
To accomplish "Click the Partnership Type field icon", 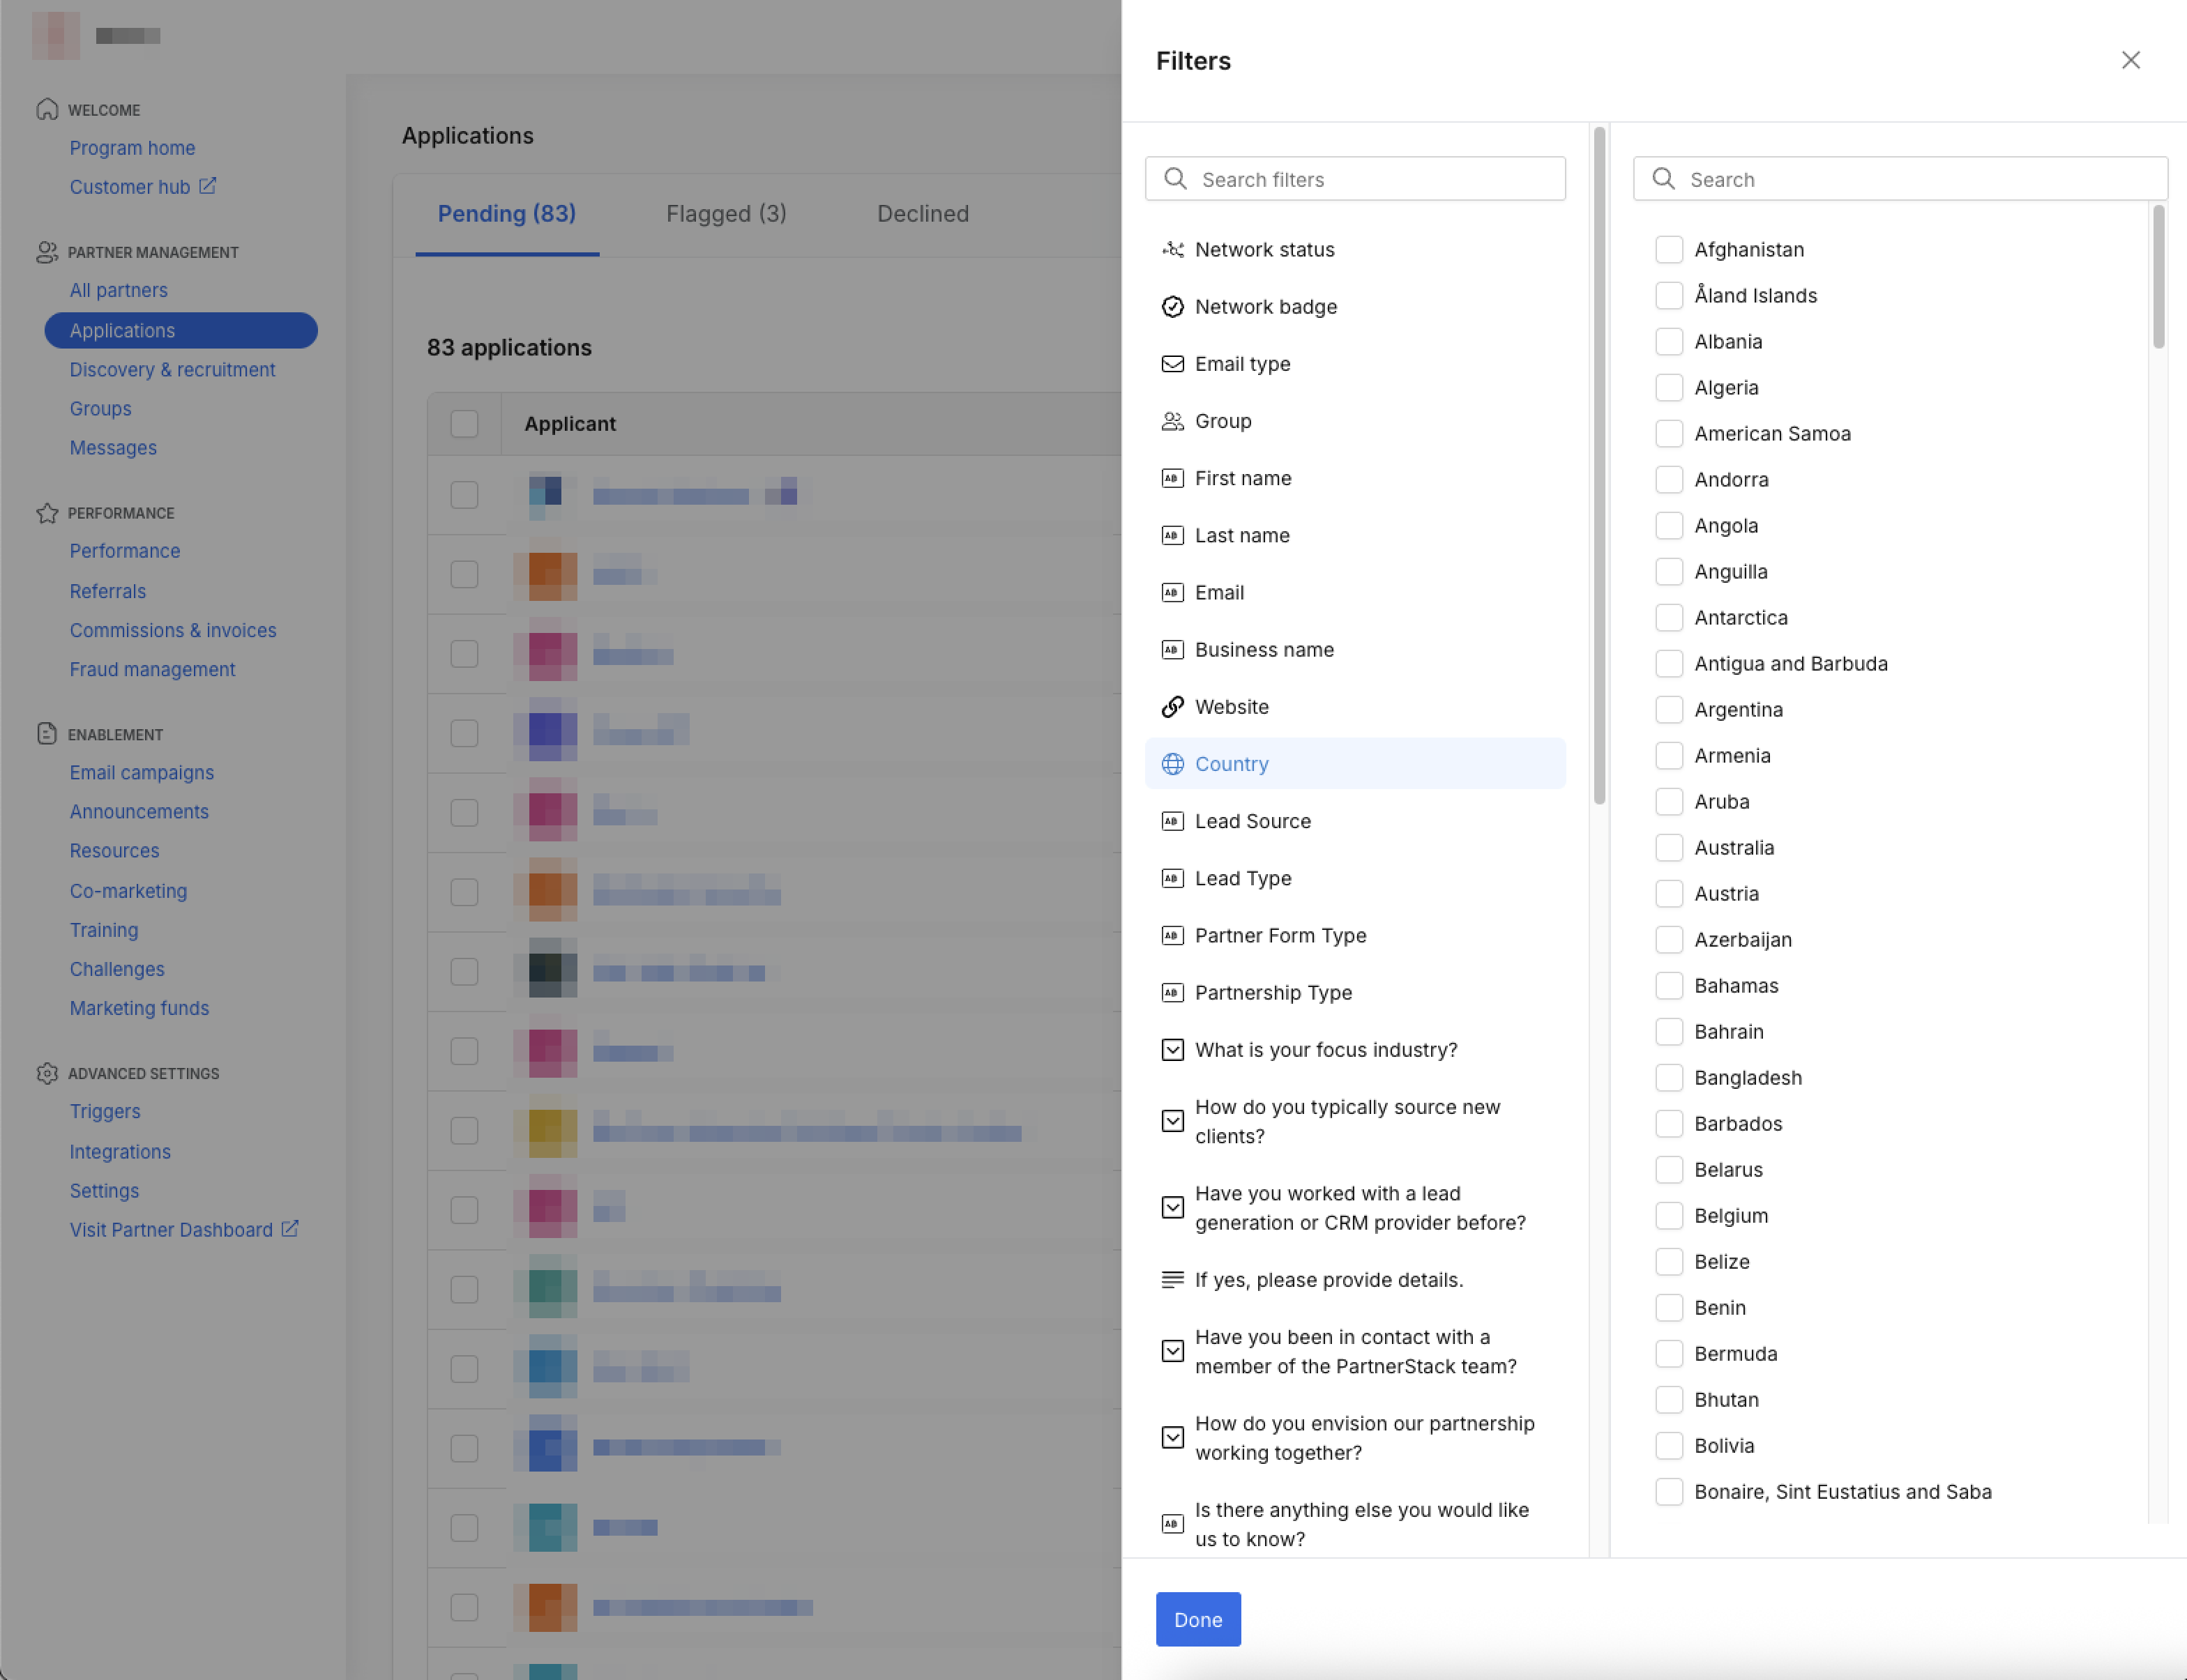I will click(x=1172, y=992).
